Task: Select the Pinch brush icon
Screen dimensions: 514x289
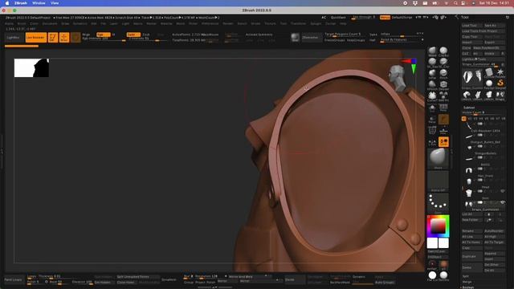Action: [x=443, y=74]
